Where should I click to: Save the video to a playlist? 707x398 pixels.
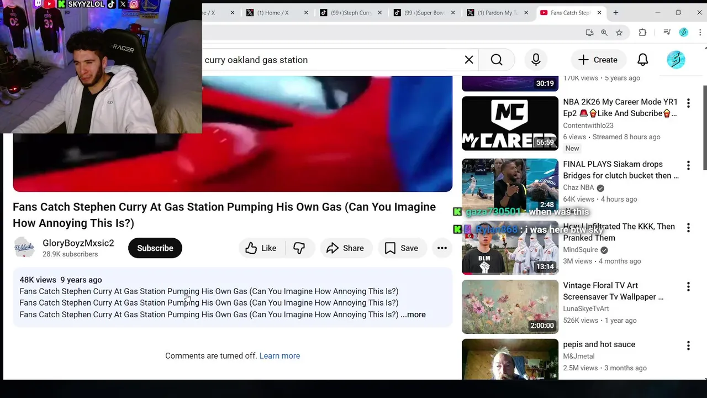coord(402,248)
